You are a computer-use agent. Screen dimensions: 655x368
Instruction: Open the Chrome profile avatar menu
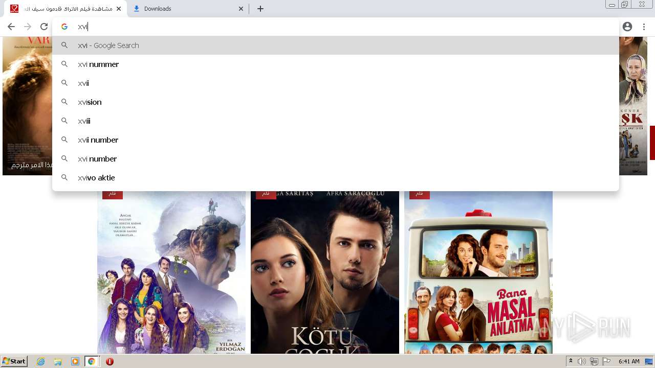click(627, 27)
